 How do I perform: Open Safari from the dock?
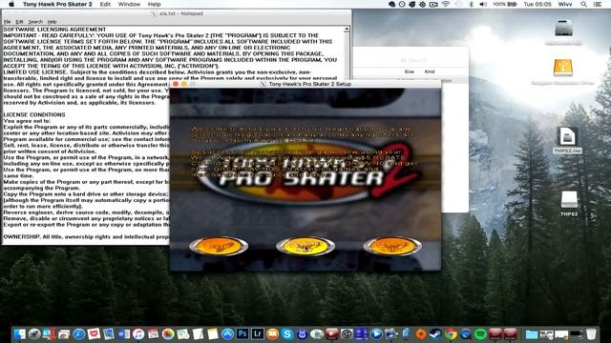tap(78, 334)
